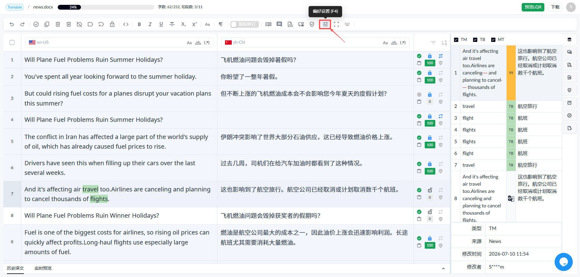Copy source to target icon in toolbar
Image resolution: width=580 pixels, height=277 pixels.
(x=47, y=24)
